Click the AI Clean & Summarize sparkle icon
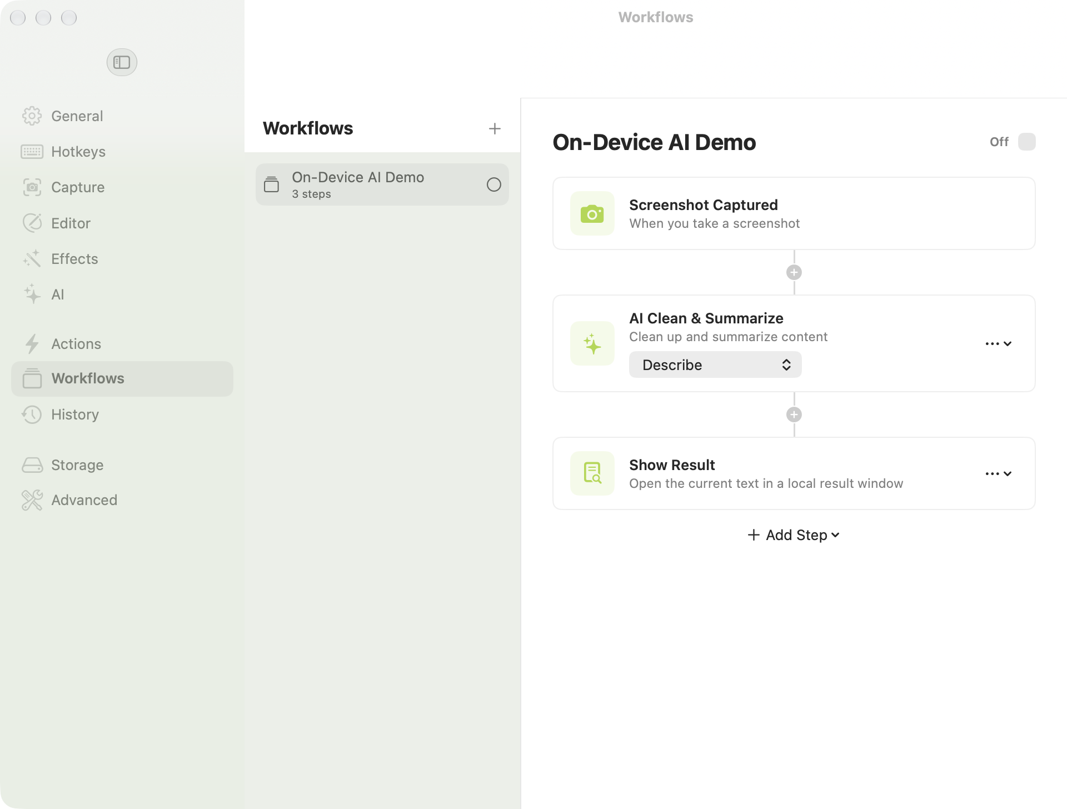 [592, 343]
